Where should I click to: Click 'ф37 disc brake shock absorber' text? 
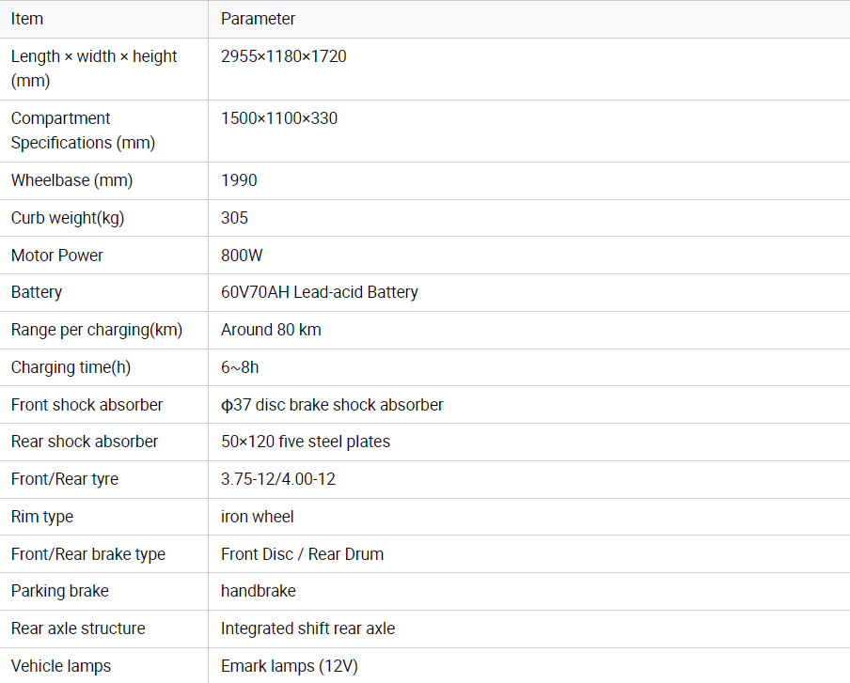pos(332,405)
